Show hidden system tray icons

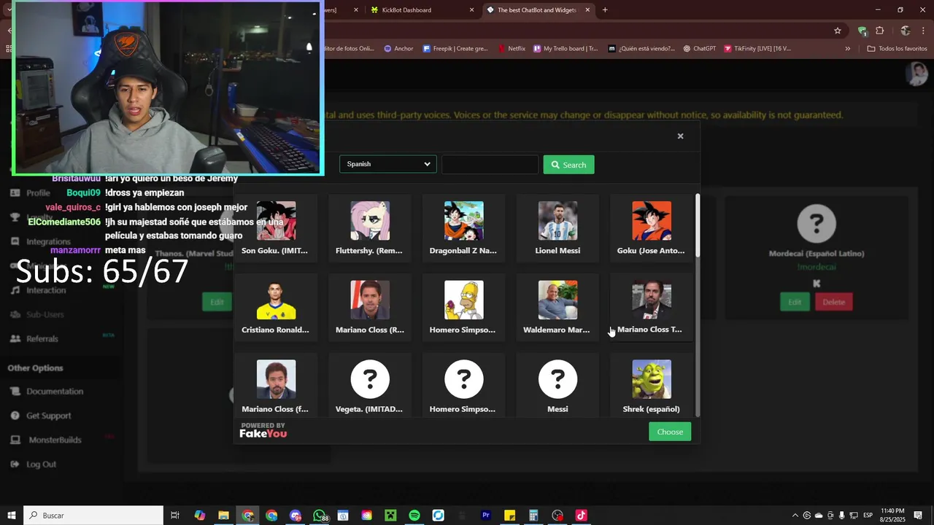click(x=795, y=516)
